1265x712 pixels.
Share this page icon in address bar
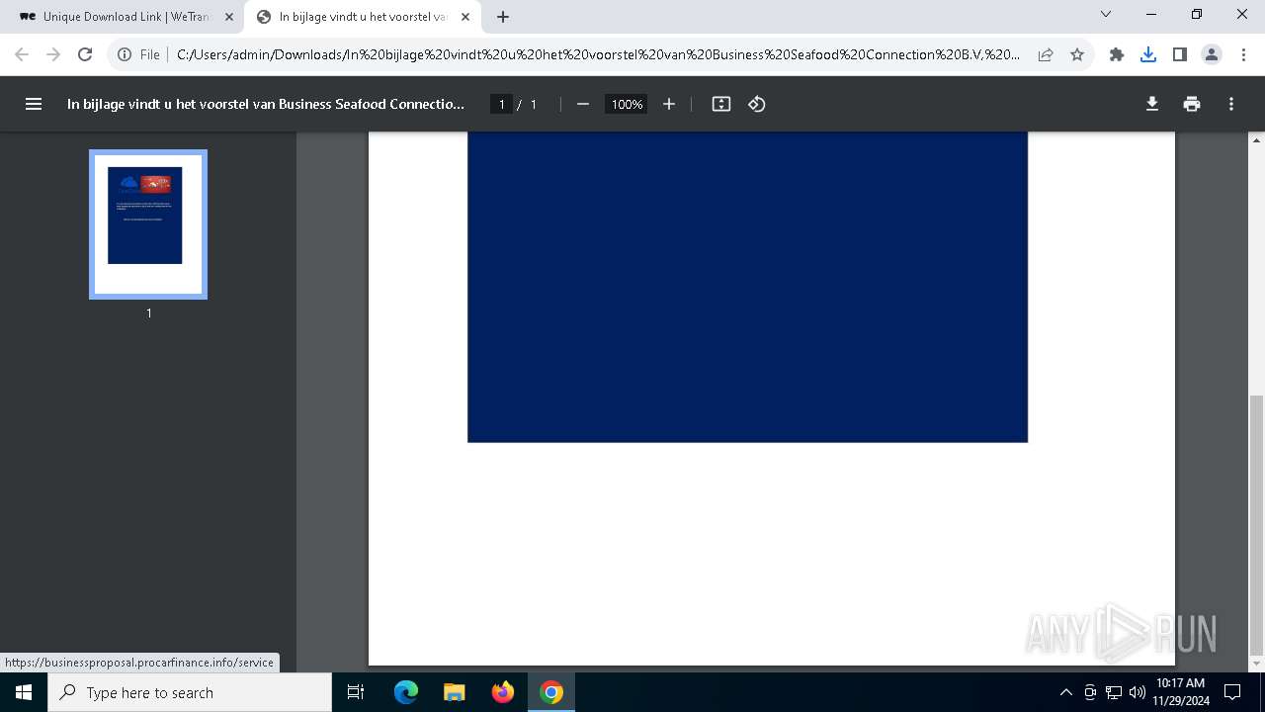click(1046, 54)
